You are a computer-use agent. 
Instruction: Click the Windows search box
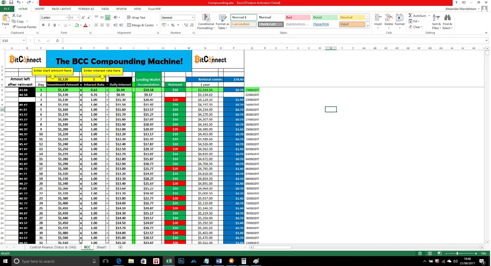(x=54, y=261)
